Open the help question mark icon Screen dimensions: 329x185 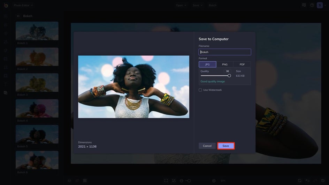pyautogui.click(x=312, y=5)
